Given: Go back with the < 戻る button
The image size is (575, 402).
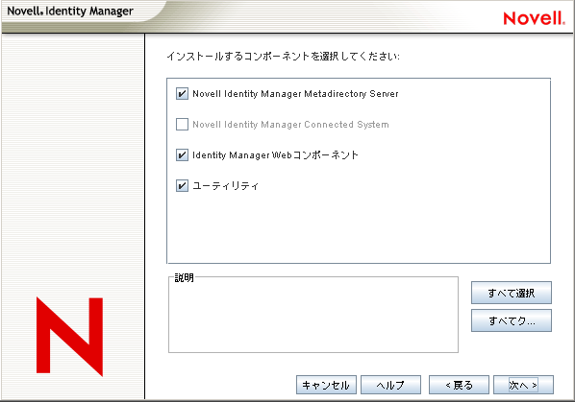Looking at the screenshot, I should [x=459, y=385].
